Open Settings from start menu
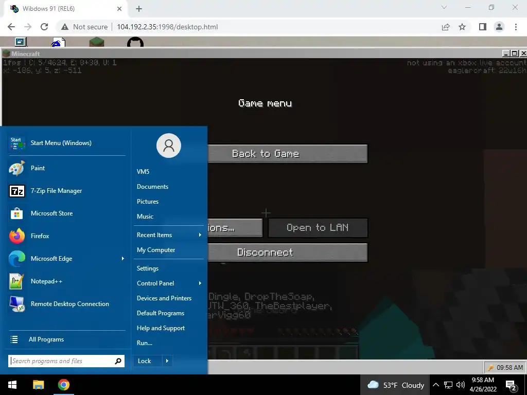527x395 pixels. point(148,268)
